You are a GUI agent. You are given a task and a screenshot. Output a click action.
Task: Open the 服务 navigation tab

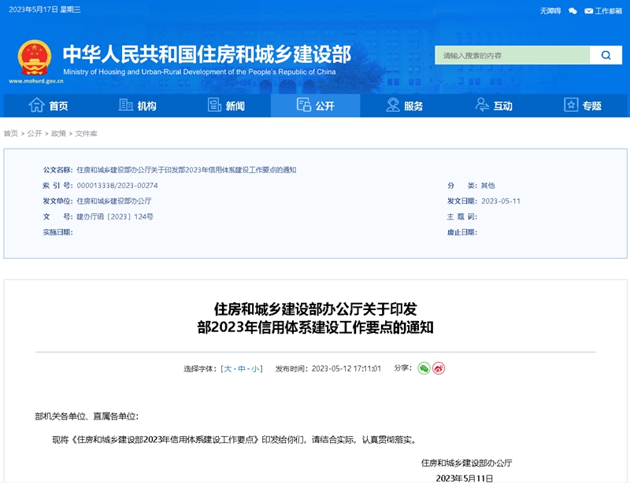click(405, 105)
